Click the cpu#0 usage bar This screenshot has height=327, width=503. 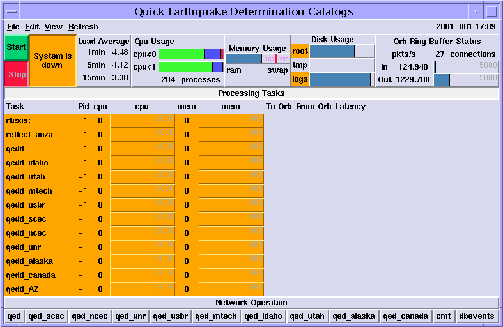191,54
